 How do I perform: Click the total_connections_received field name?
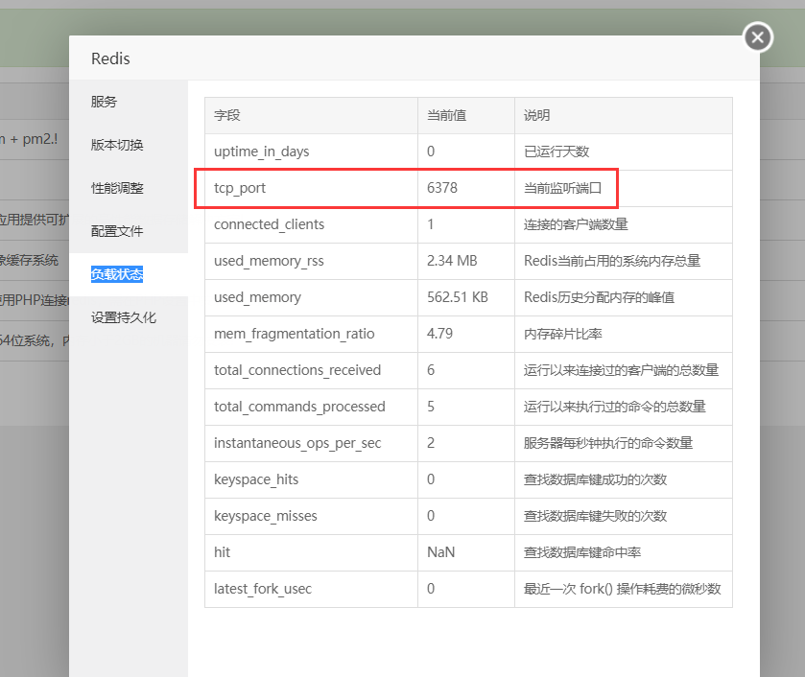(x=297, y=370)
